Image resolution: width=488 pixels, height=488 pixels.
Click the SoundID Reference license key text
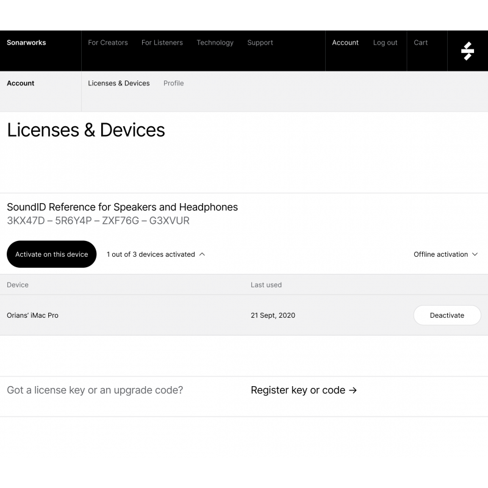[x=98, y=220]
